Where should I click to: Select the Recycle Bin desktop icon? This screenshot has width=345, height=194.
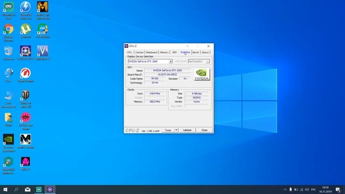click(9, 53)
